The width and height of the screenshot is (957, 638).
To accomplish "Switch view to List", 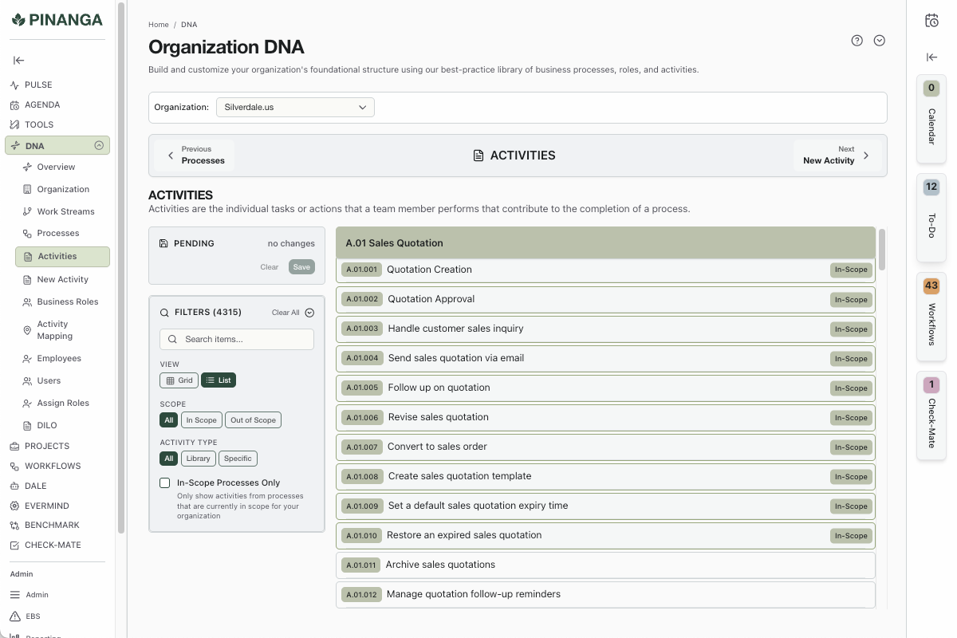I will point(219,380).
